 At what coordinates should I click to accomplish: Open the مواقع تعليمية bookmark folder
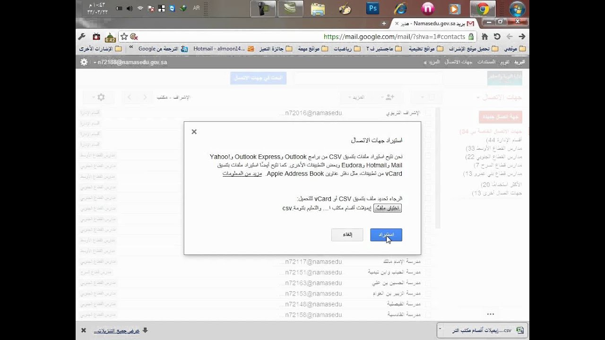point(426,49)
